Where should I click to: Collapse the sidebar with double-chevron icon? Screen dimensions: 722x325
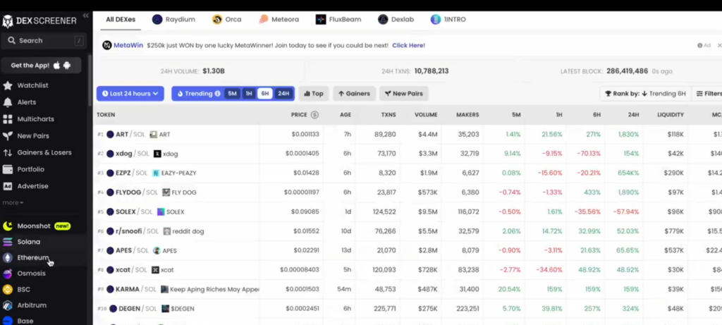pos(85,16)
